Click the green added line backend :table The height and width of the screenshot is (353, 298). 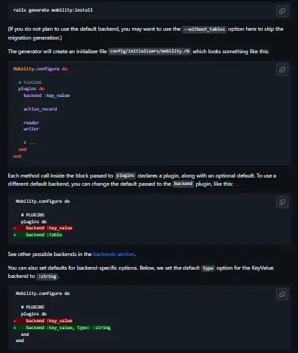(x=38, y=235)
